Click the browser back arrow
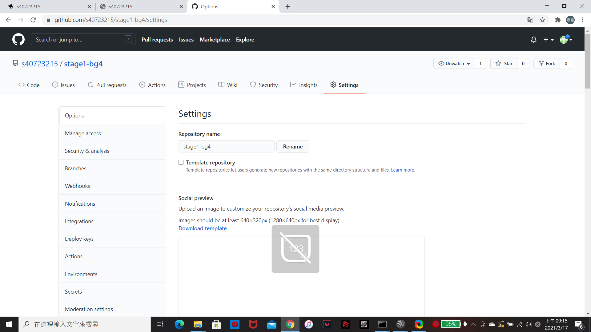The width and height of the screenshot is (591, 332). click(x=8, y=20)
